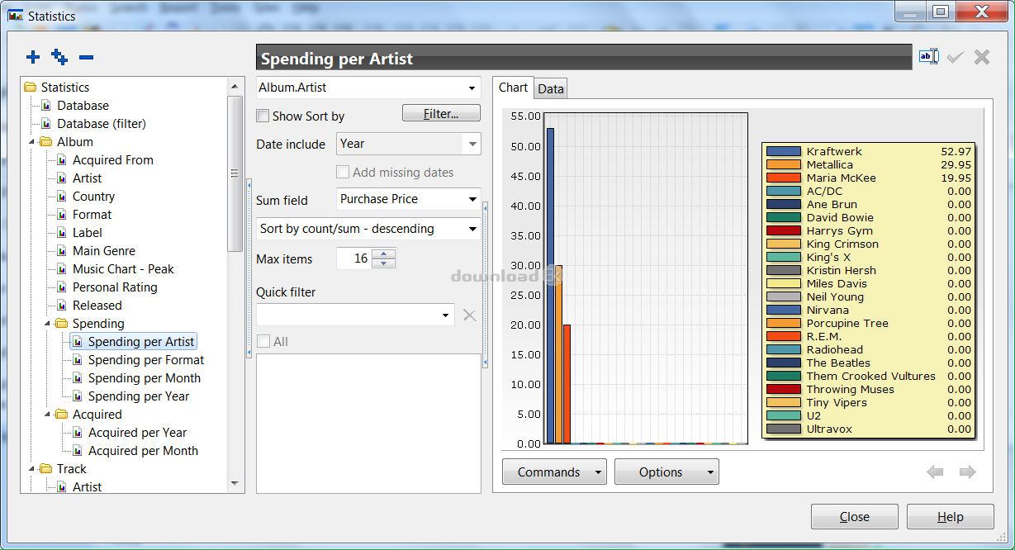Click the rename icon next to the title bar
This screenshot has width=1015, height=550.
tap(929, 56)
